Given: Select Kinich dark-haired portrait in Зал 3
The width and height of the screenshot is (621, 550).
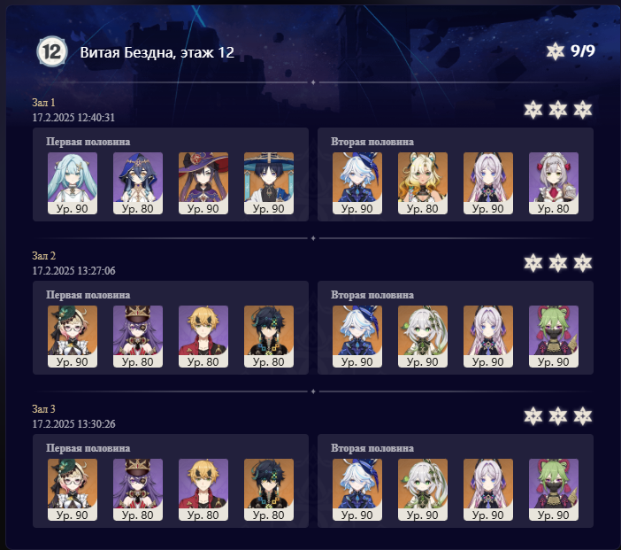Looking at the screenshot, I should pyautogui.click(x=269, y=490).
